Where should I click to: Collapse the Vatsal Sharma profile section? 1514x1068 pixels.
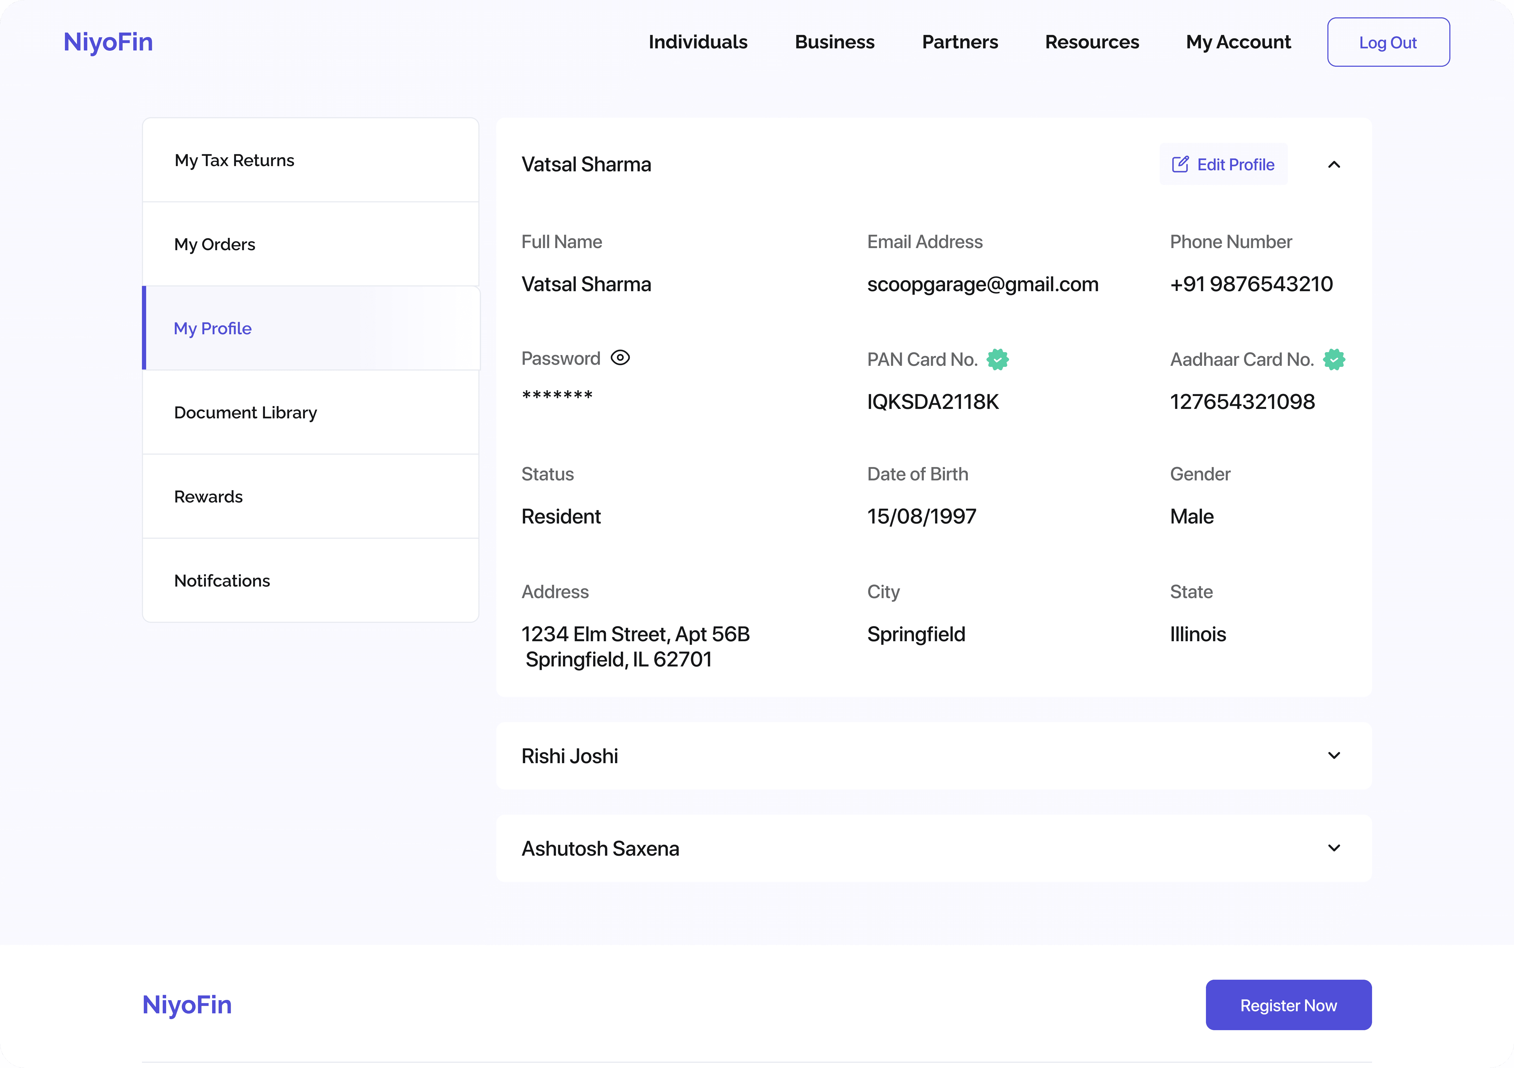point(1333,165)
